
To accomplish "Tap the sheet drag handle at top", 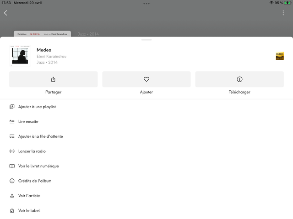I will (x=146, y=40).
